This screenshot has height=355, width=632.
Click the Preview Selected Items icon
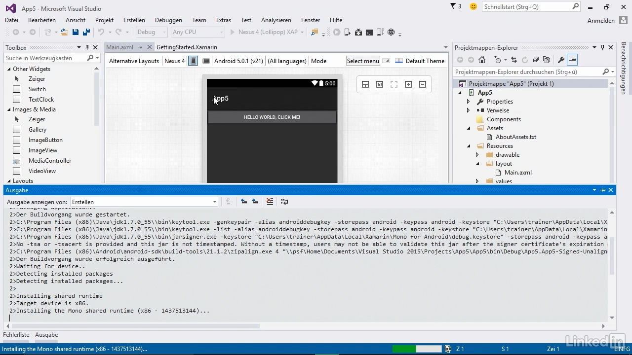pyautogui.click(x=572, y=60)
